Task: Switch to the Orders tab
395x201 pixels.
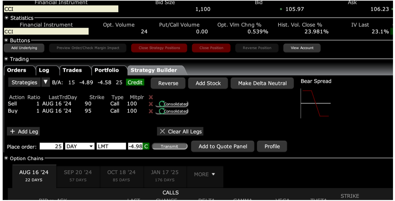Action: 17,70
